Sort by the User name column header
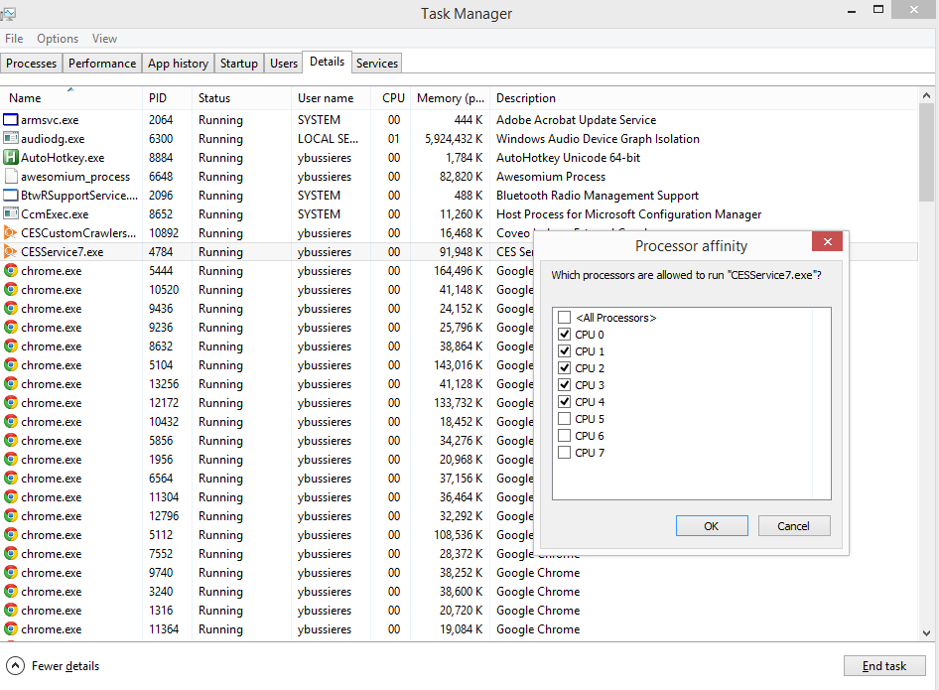The width and height of the screenshot is (939, 690). [x=332, y=97]
